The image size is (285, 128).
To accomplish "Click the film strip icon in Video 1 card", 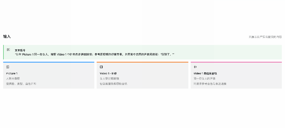I will pos(101,67).
